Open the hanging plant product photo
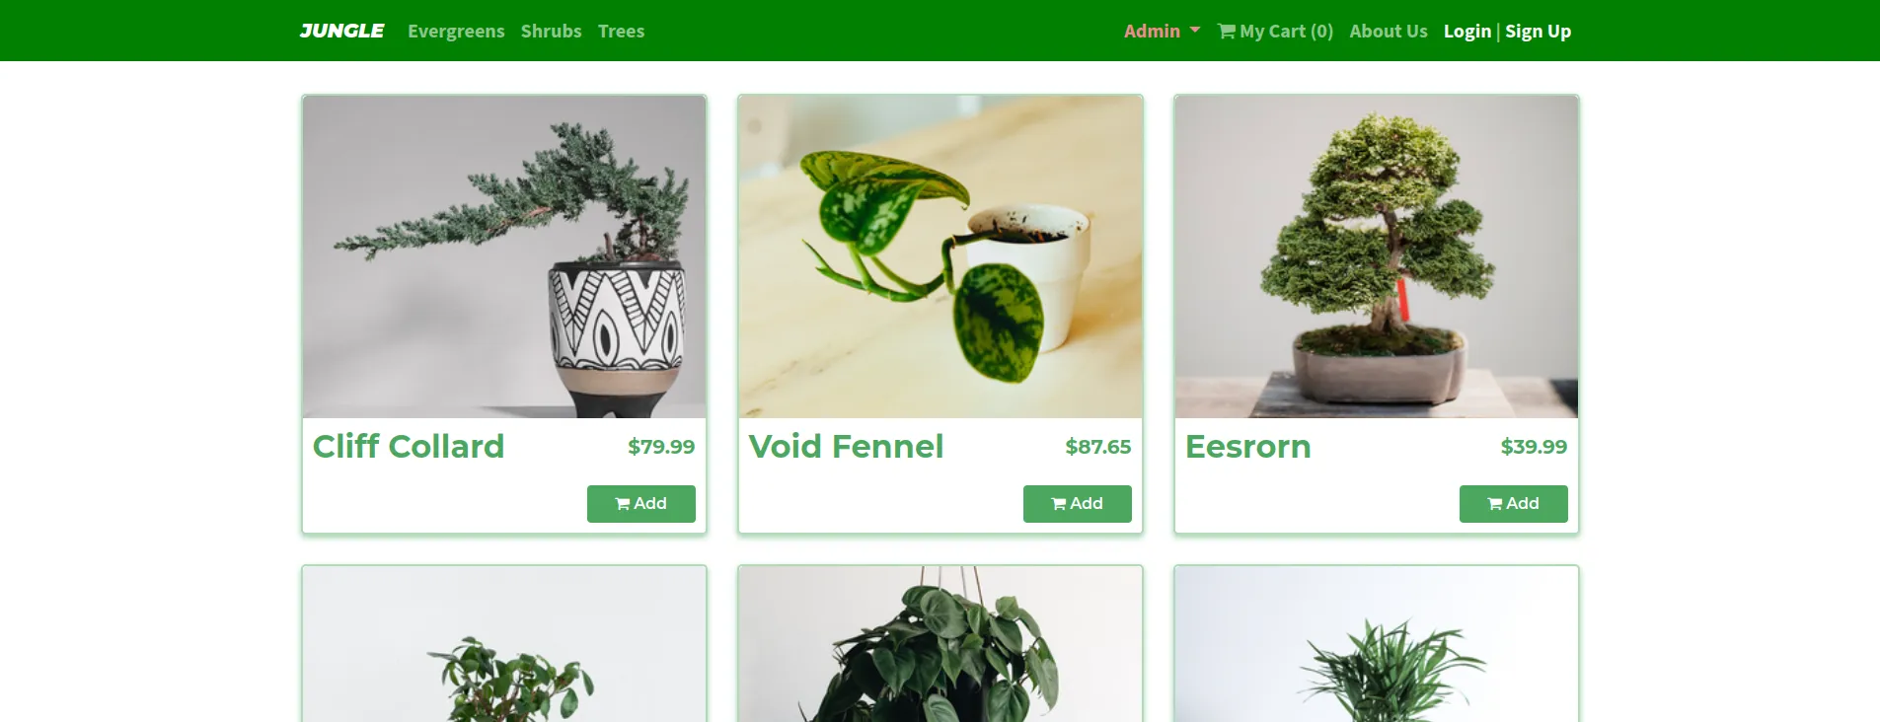Viewport: 1880px width, 722px height. coord(940,644)
